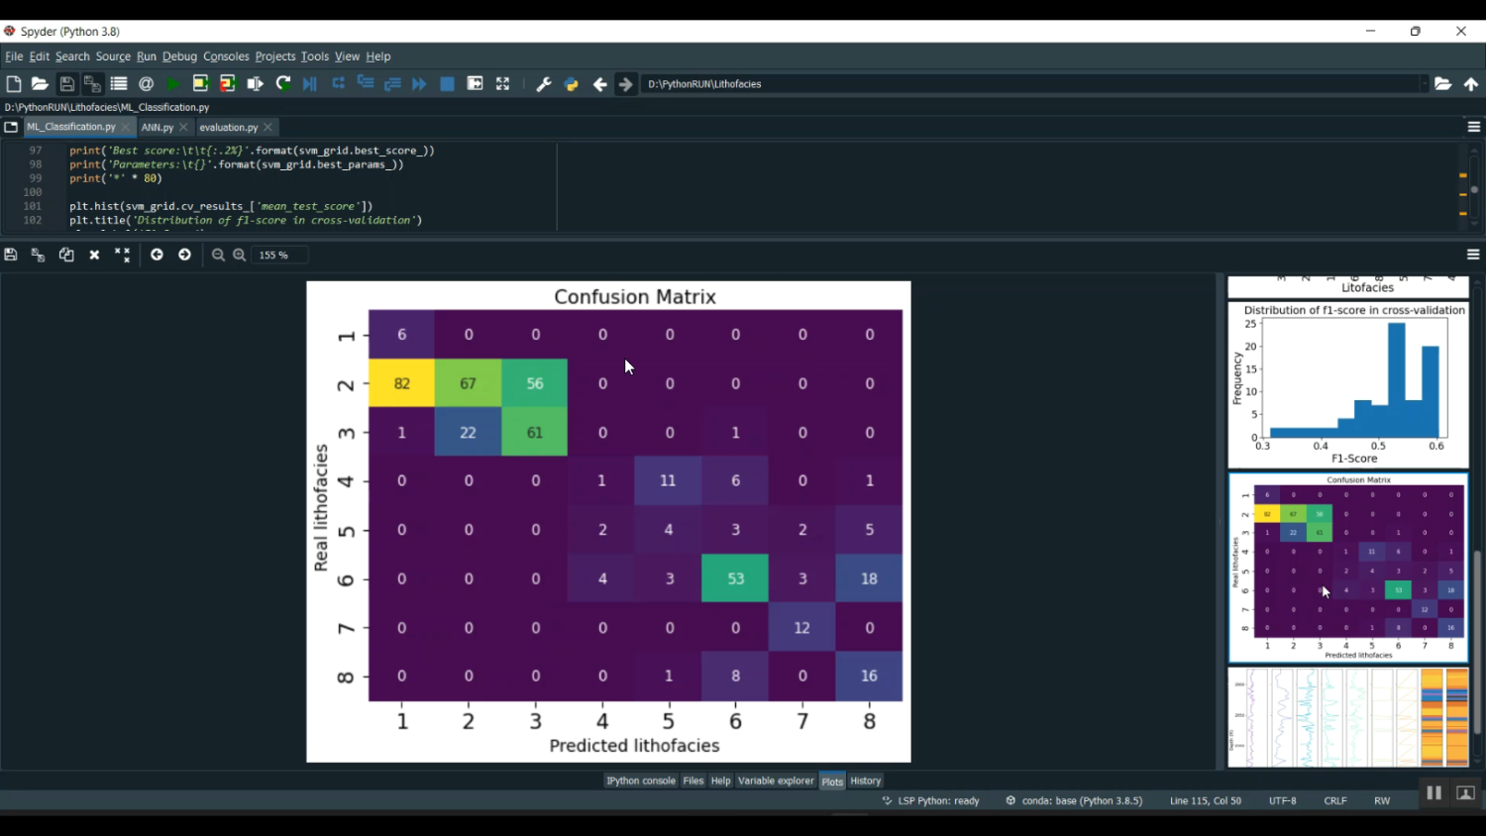
Task: Switch to the evaluation.py editor tab
Action: click(x=228, y=127)
